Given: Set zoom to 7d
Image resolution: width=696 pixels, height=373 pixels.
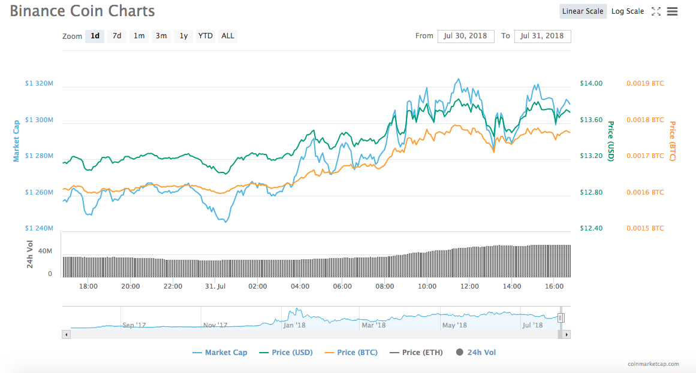Looking at the screenshot, I should [x=117, y=36].
